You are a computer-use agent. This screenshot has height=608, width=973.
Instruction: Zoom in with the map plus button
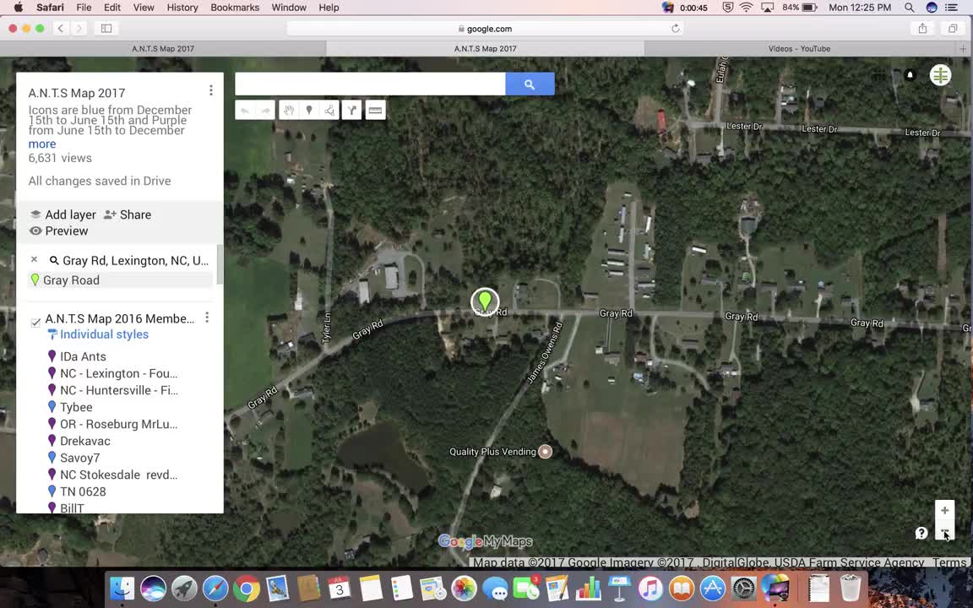pos(944,510)
